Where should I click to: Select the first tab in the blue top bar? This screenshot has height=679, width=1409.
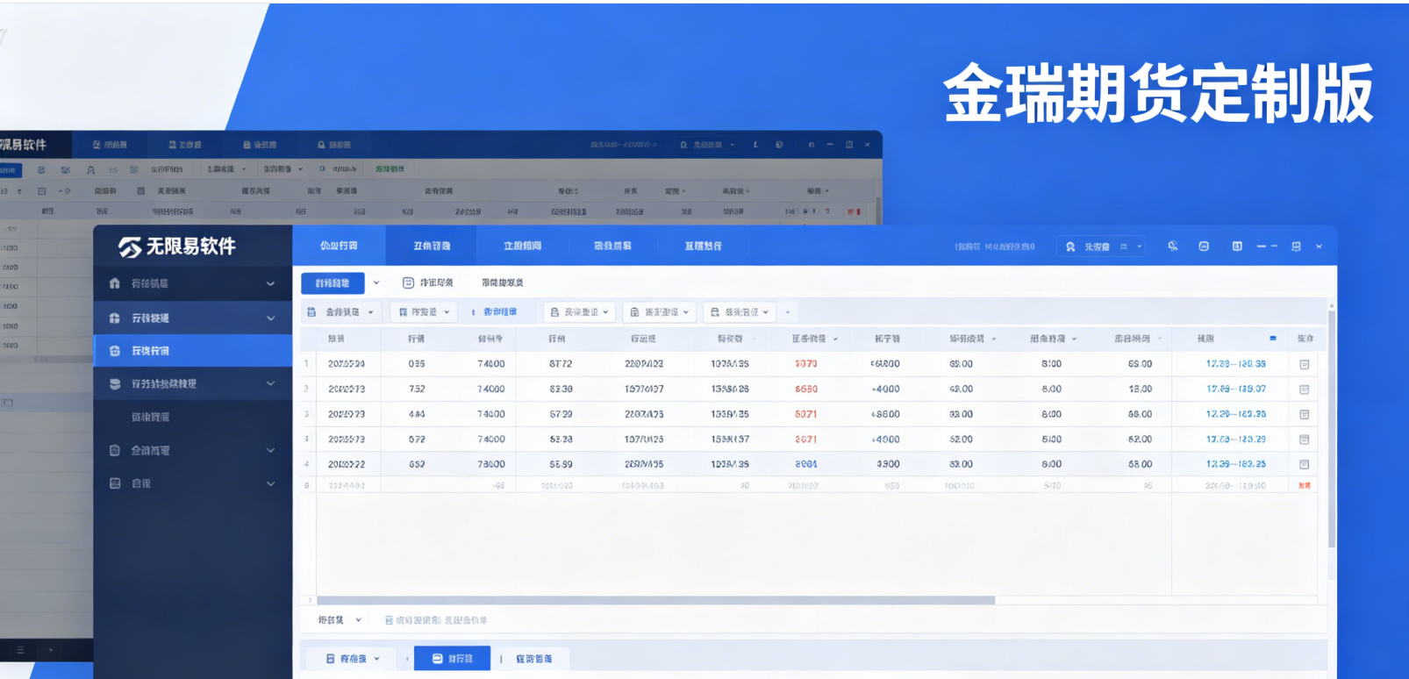339,246
